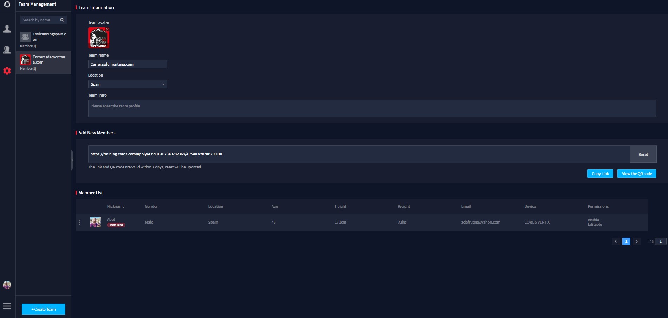The image size is (668, 318).
Task: Click the Create Team button
Action: click(x=44, y=309)
